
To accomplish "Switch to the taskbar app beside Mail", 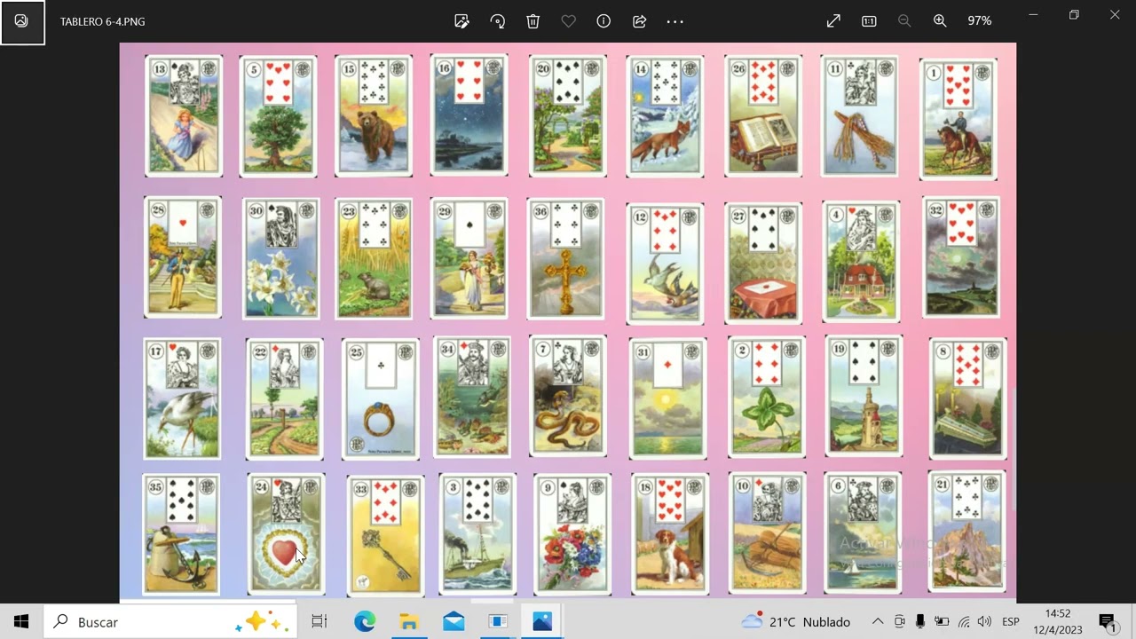I will click(x=498, y=622).
